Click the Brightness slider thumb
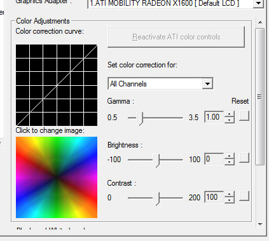This screenshot has height=241, width=269. (156, 161)
